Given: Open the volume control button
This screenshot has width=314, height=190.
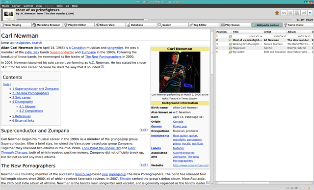Looking at the screenshot, I should pyautogui.click(x=310, y=13).
